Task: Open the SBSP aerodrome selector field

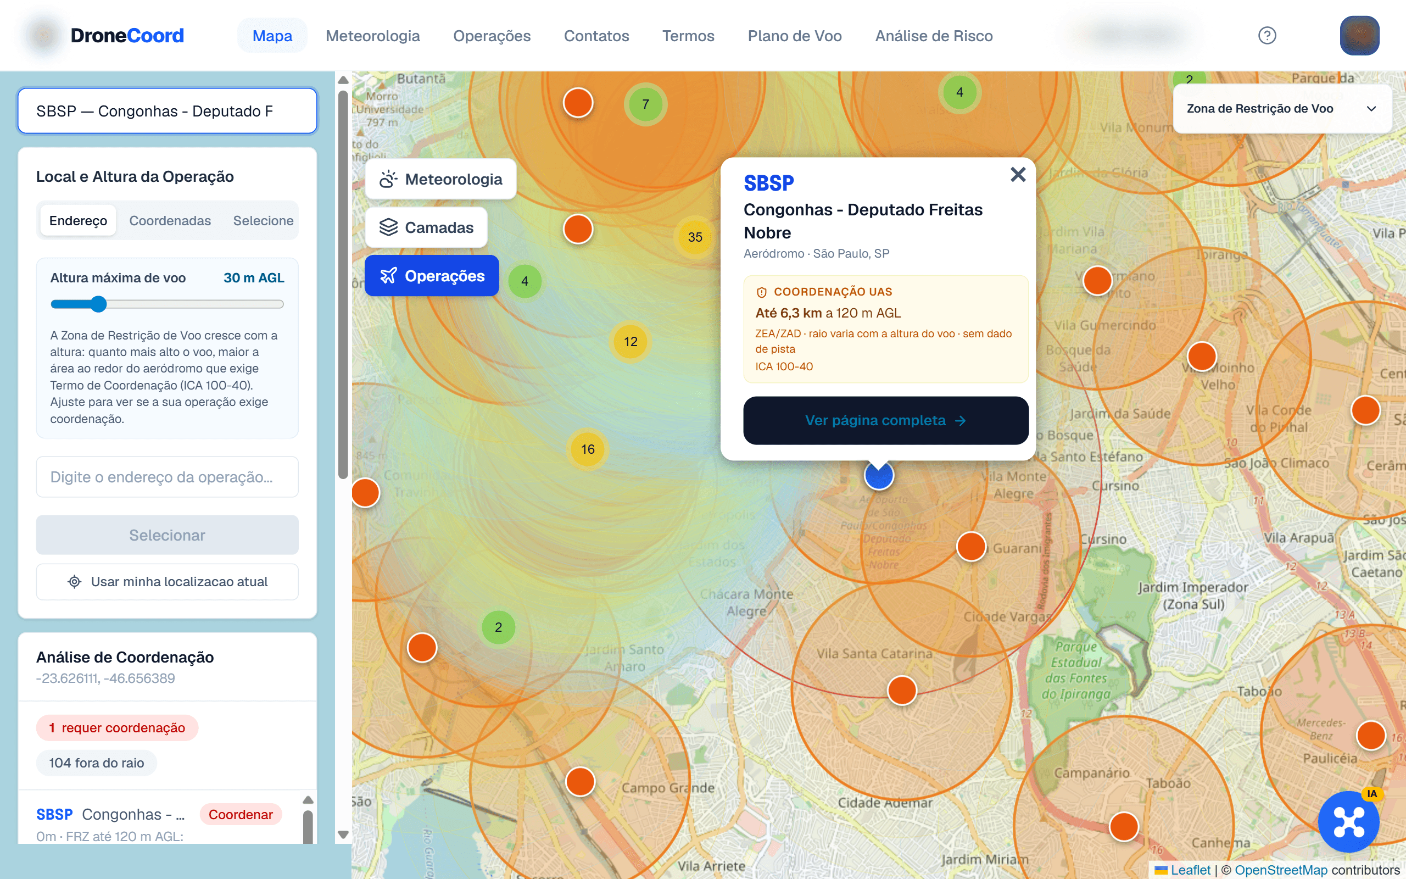Action: (x=168, y=111)
